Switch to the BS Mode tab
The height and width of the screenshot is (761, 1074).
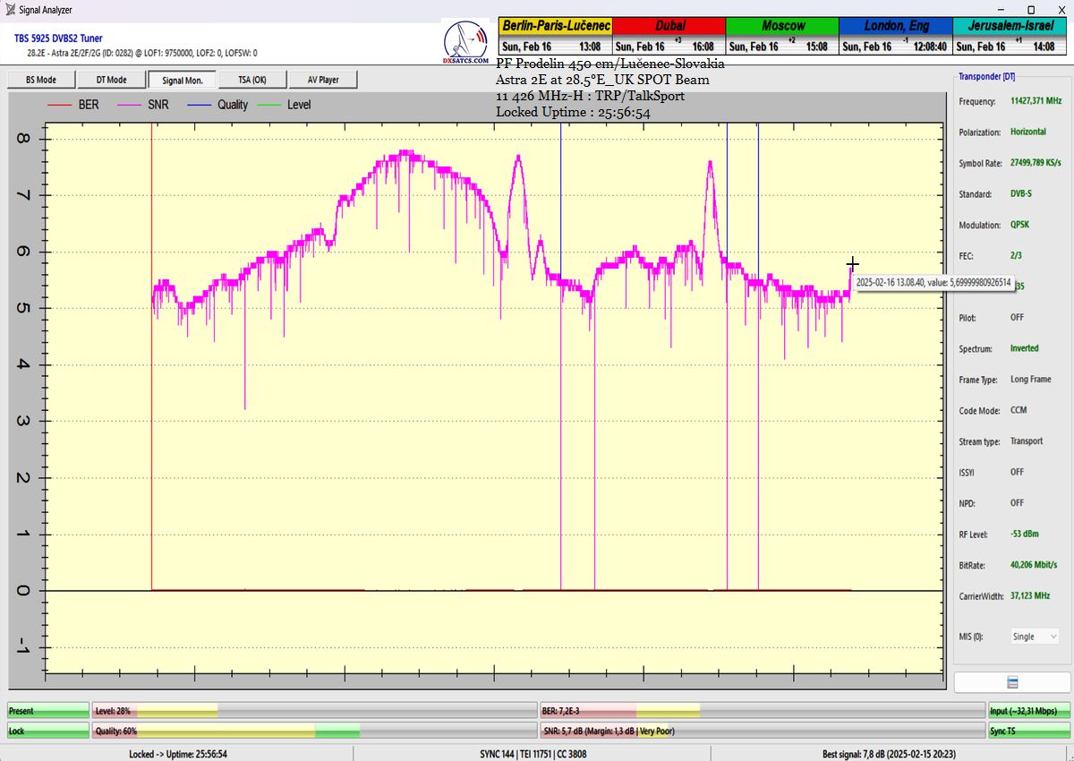coord(40,80)
